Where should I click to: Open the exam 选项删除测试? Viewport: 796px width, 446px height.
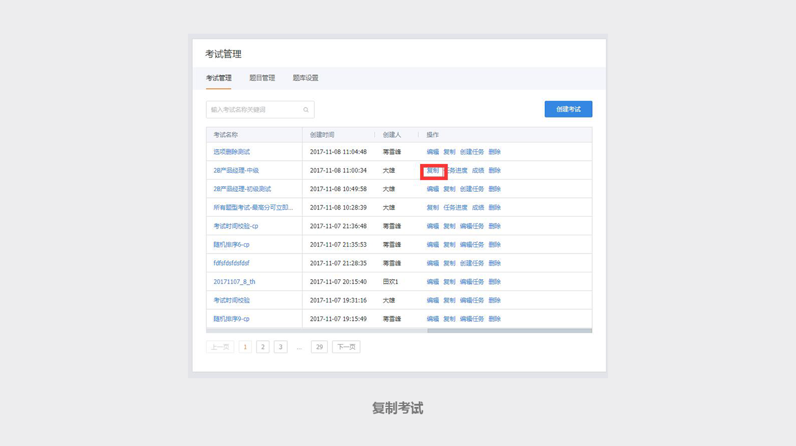(x=231, y=152)
